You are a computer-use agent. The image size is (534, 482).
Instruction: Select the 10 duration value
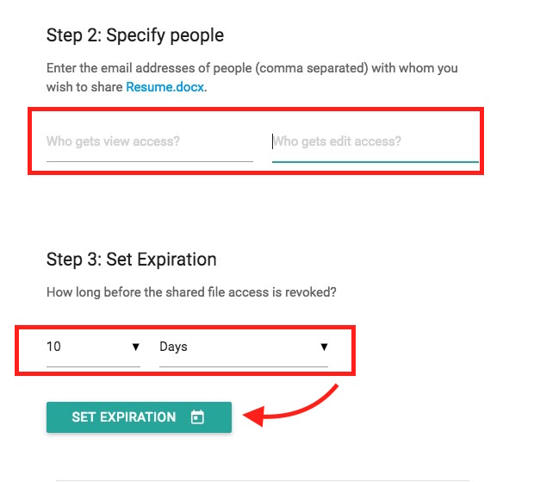pyautogui.click(x=54, y=347)
